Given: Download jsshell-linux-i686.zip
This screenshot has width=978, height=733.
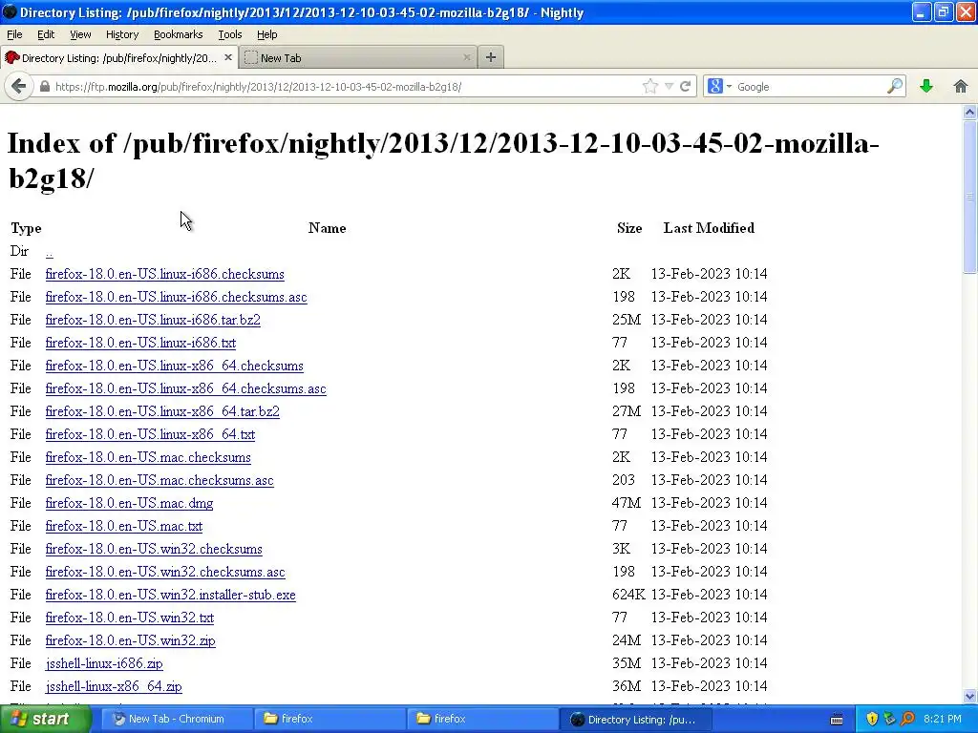Looking at the screenshot, I should pyautogui.click(x=104, y=664).
